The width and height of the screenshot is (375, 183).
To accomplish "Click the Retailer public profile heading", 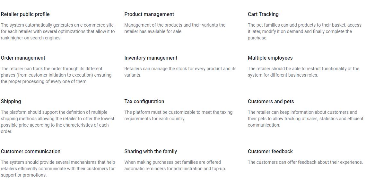I will 25,14.
